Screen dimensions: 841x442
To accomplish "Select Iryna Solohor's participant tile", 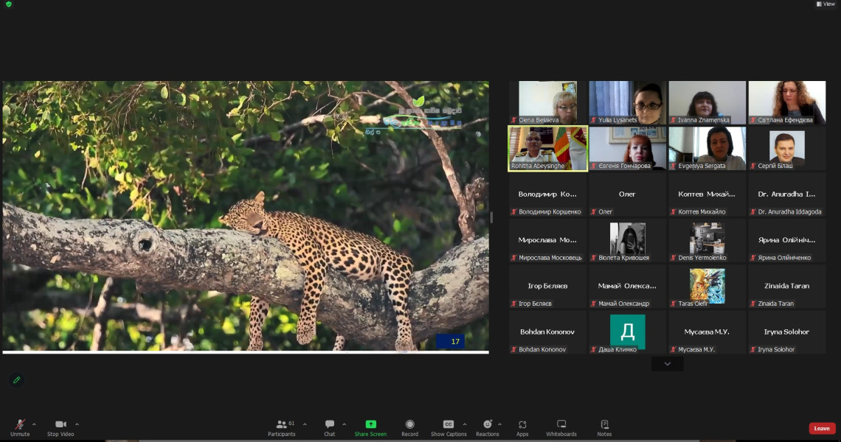I will pyautogui.click(x=787, y=333).
